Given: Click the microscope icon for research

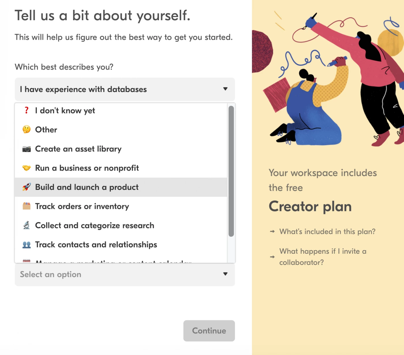Looking at the screenshot, I should point(27,225).
